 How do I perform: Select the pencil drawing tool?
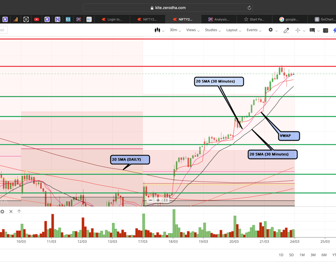[286, 31]
